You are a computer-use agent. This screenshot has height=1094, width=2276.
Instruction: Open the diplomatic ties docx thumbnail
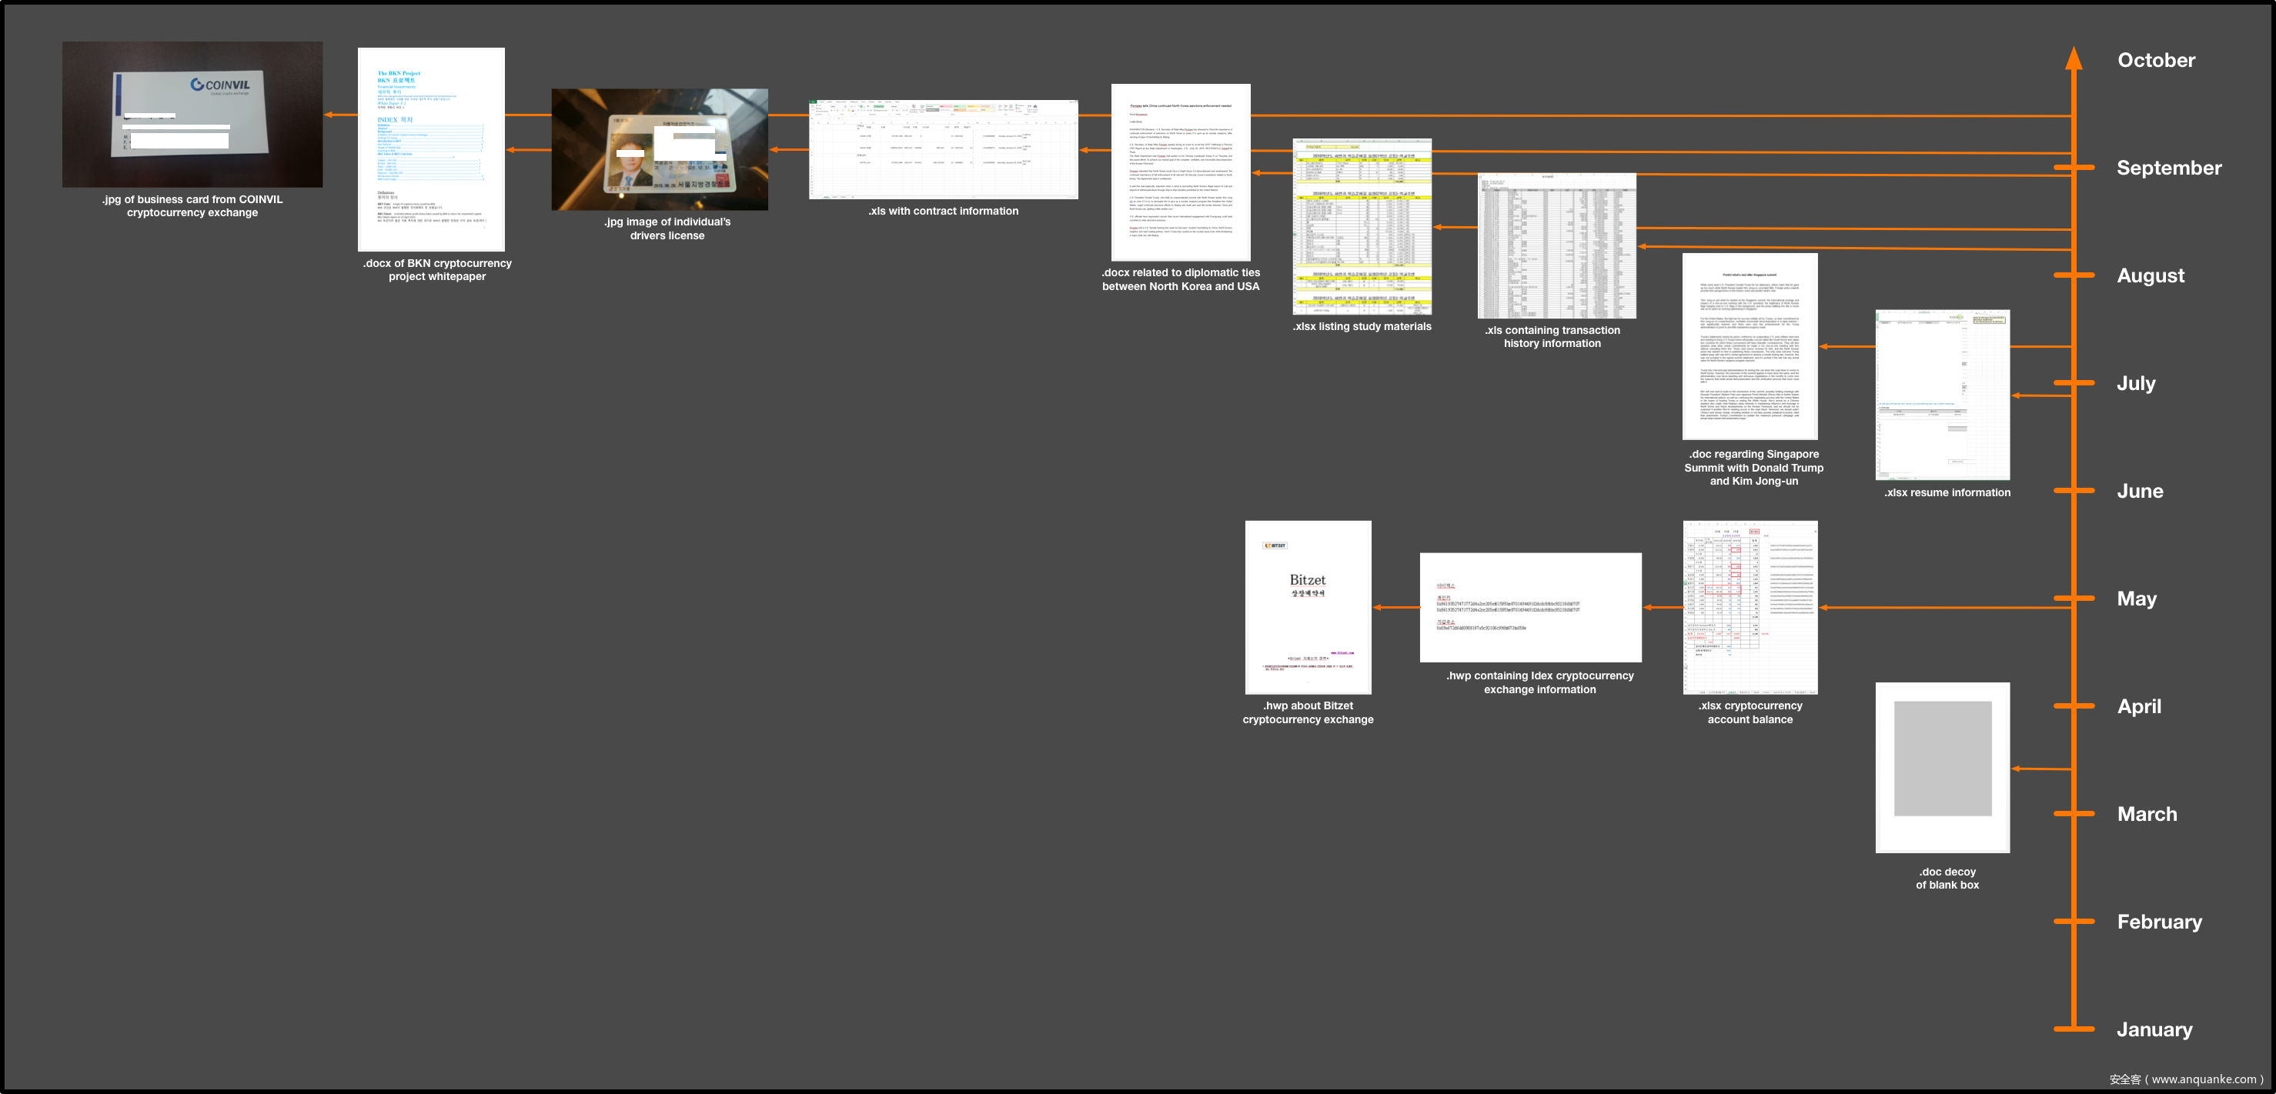pos(1181,172)
